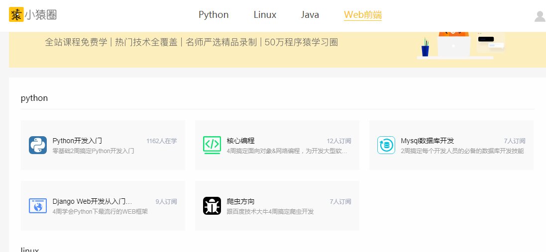This screenshot has height=252, width=546.
Task: Click the python section heading
Action: (x=34, y=98)
